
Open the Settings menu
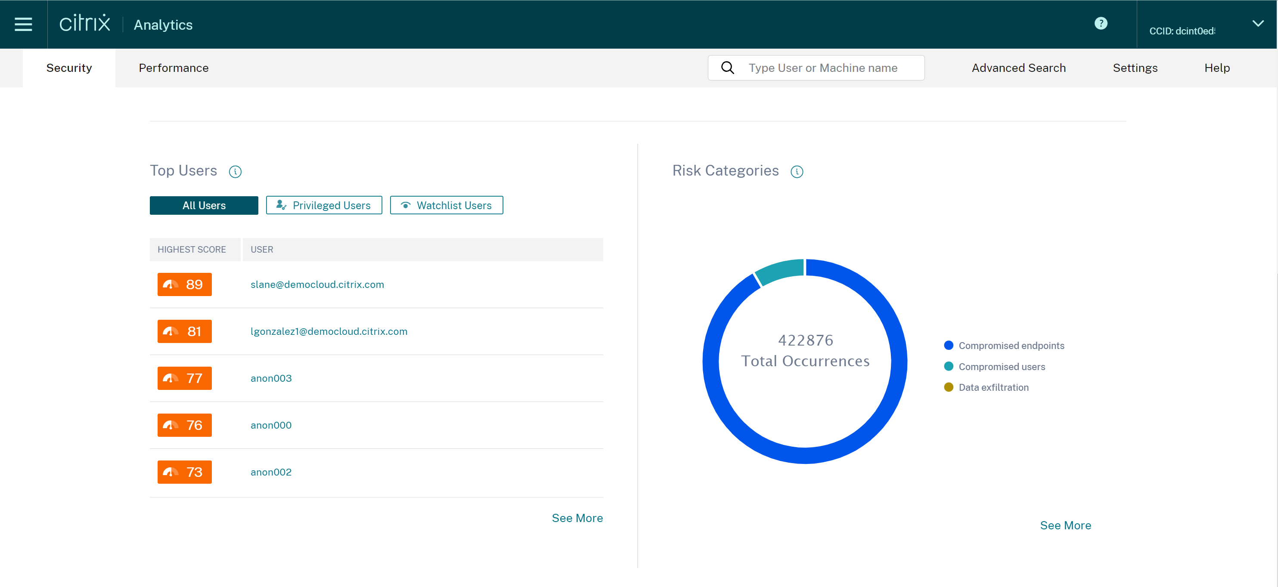pos(1135,68)
